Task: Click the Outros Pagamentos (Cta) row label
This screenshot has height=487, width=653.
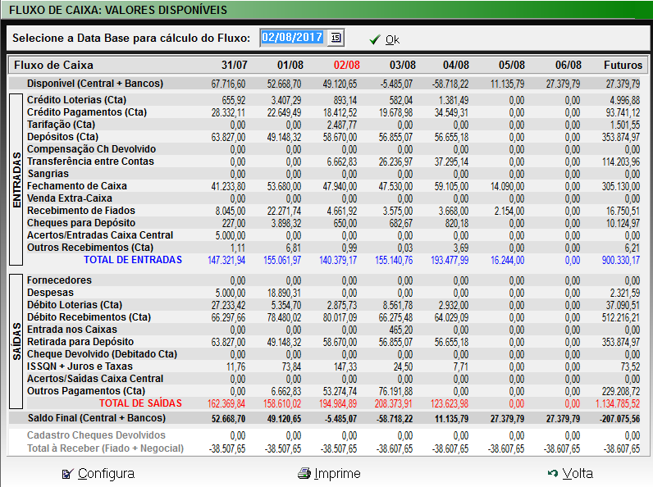Action: (86, 391)
